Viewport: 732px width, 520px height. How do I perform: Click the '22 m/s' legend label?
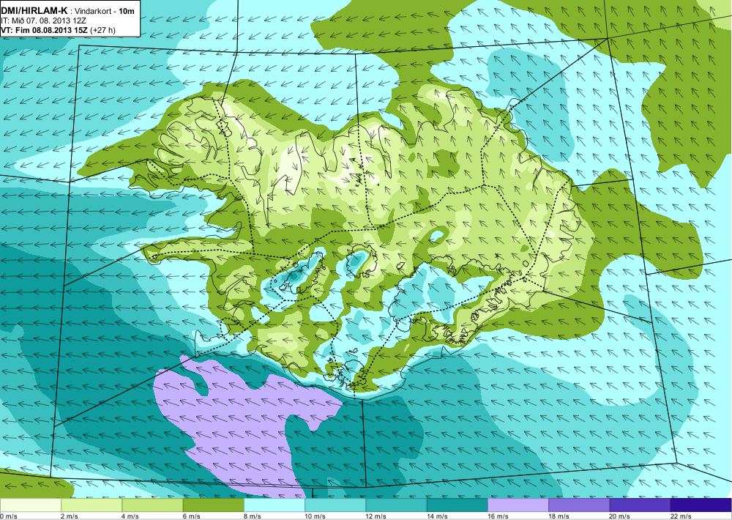click(x=681, y=516)
